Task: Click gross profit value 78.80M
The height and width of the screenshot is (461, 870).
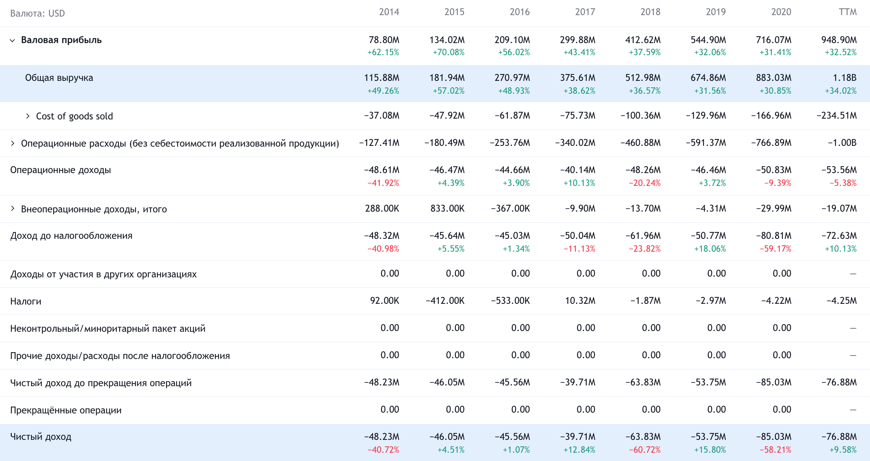Action: point(384,40)
